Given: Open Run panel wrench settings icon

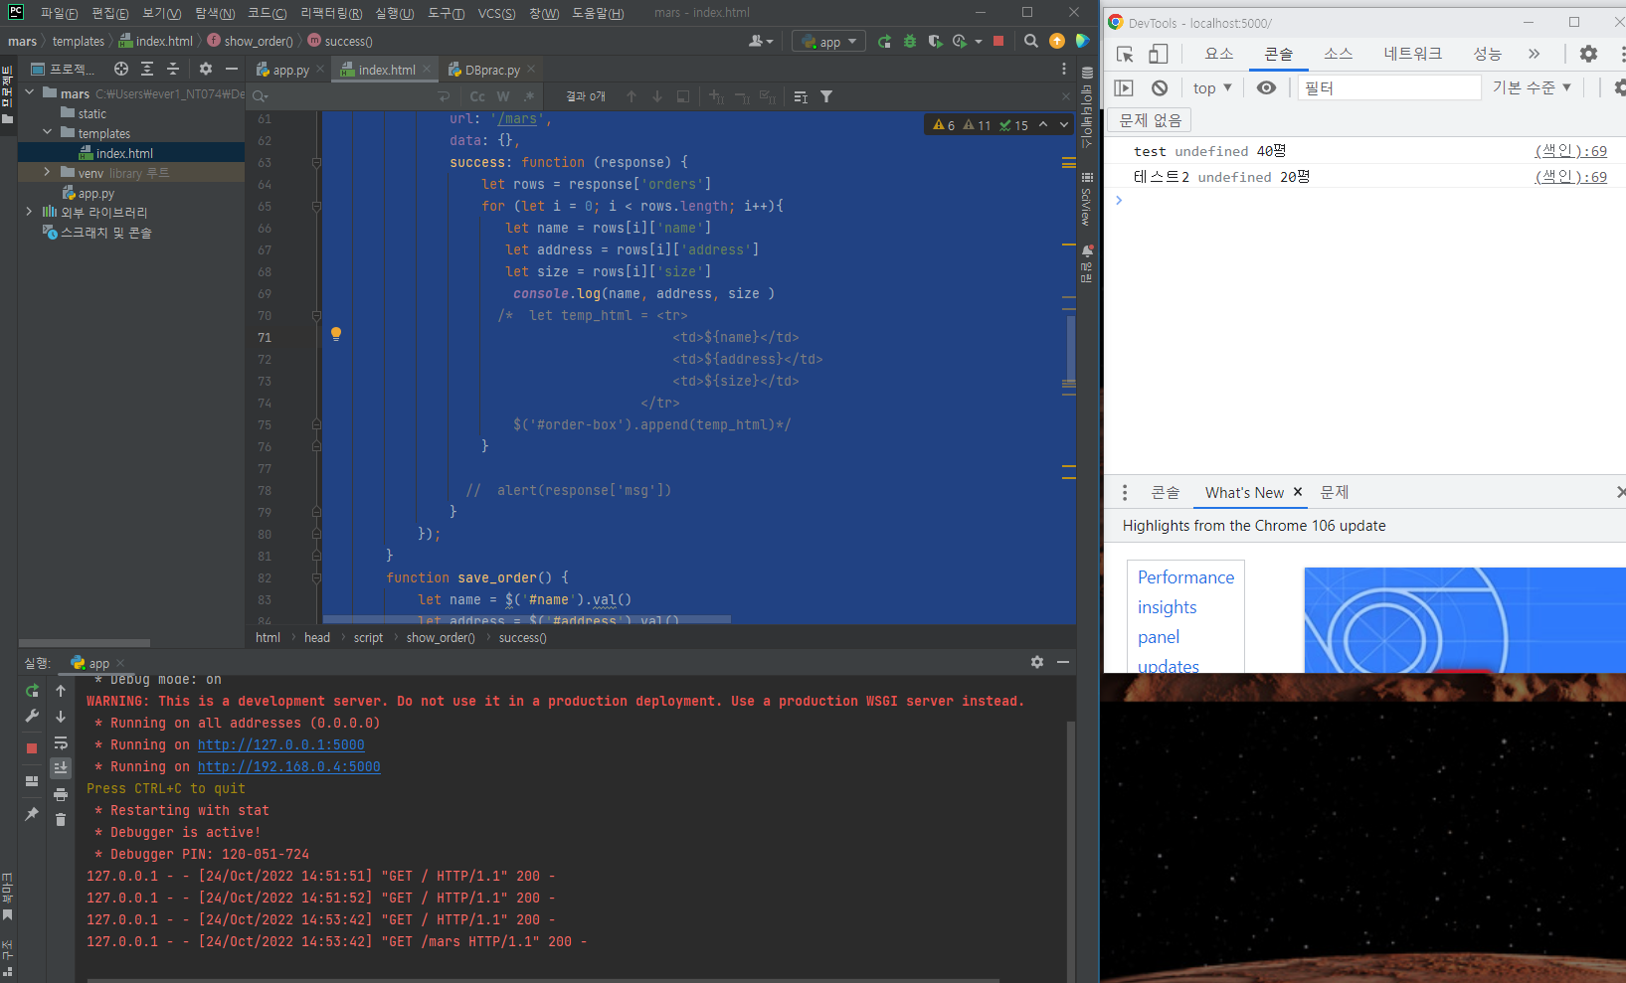Looking at the screenshot, I should 32,717.
